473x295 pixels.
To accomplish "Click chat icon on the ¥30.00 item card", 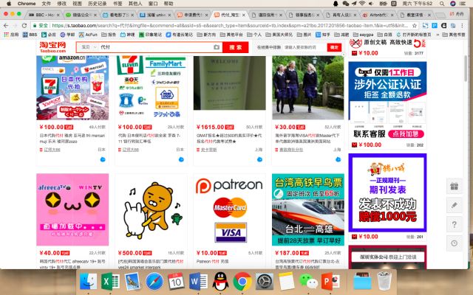I will (338, 159).
